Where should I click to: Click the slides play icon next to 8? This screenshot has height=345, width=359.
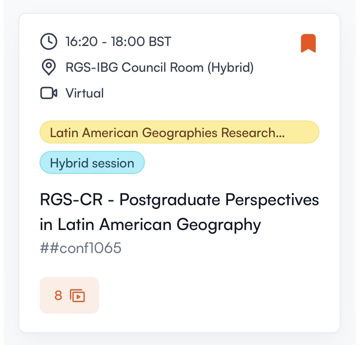pos(77,296)
